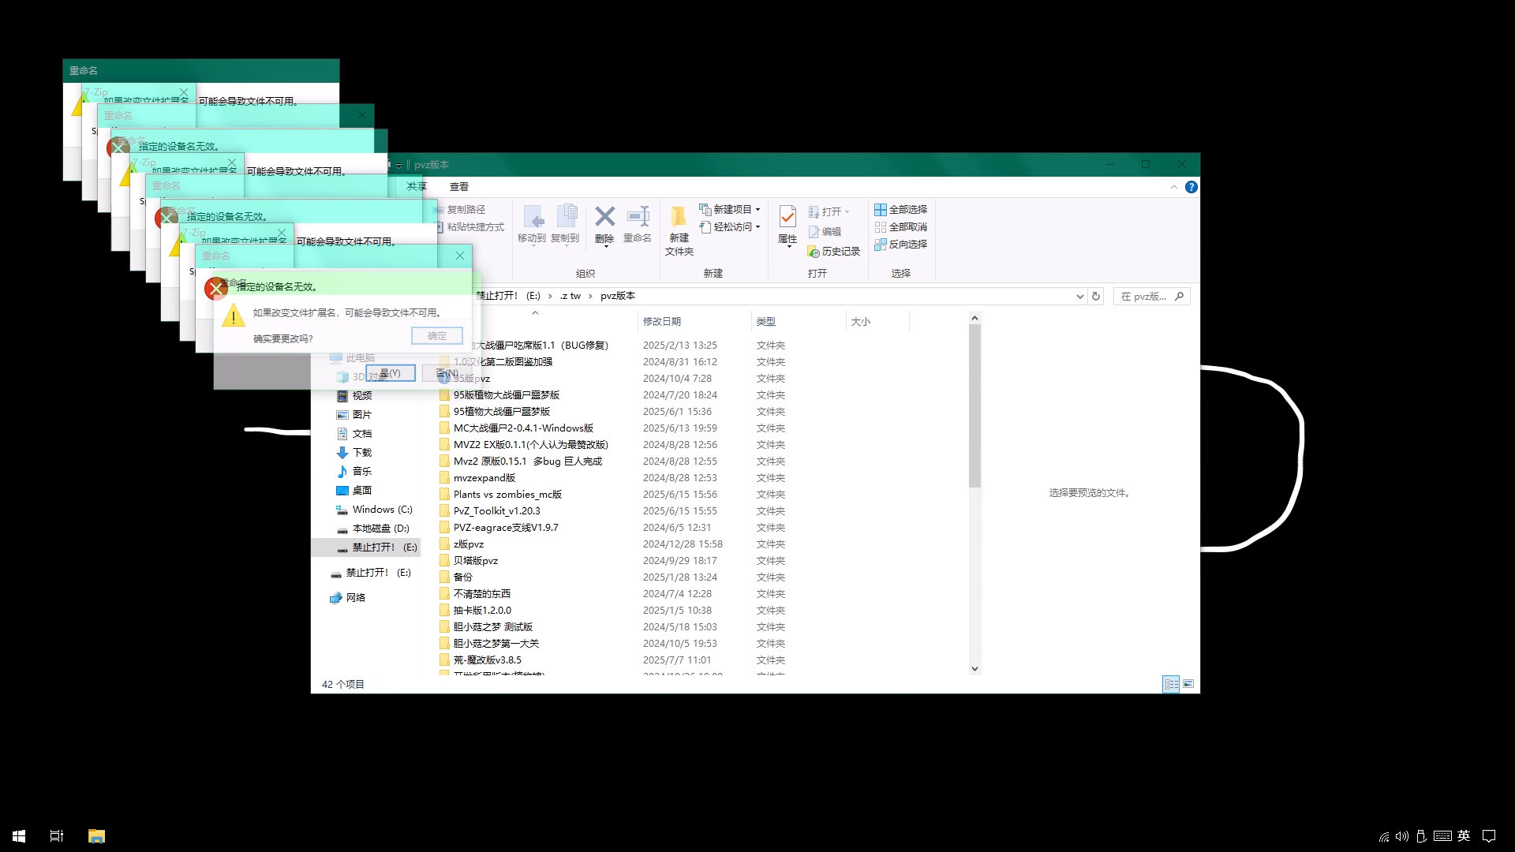Collapse the ribbon with the chevron

point(1173,187)
